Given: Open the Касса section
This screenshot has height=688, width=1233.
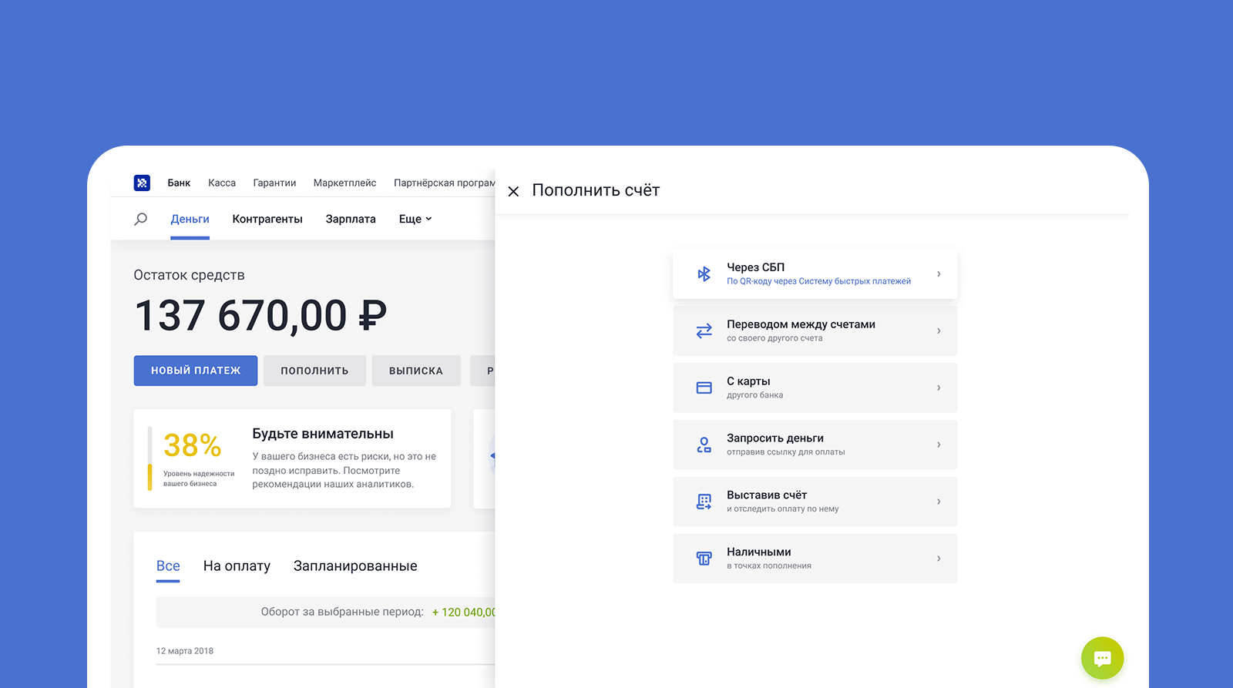Looking at the screenshot, I should [x=222, y=183].
